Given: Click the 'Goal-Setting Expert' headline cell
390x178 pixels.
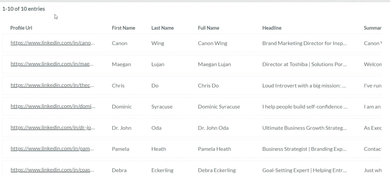Looking at the screenshot, I should click(x=304, y=170).
